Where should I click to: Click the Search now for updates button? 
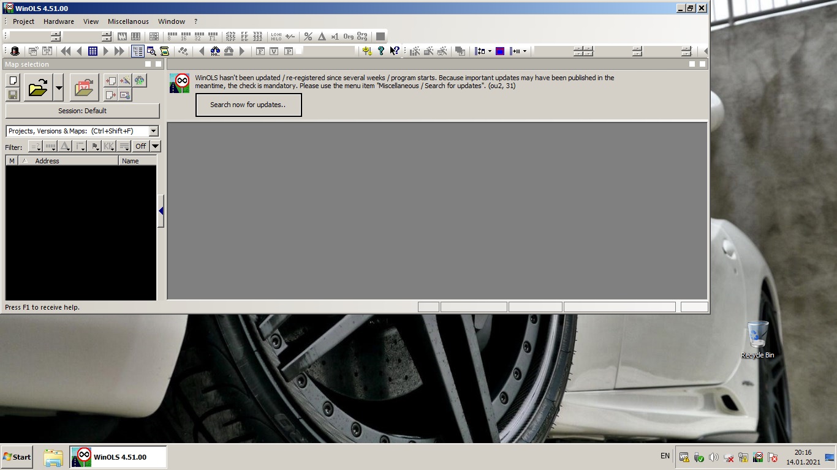[x=248, y=105]
